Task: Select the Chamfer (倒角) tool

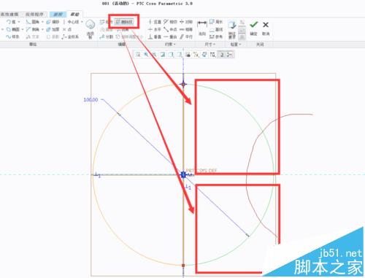Action: 33,29
